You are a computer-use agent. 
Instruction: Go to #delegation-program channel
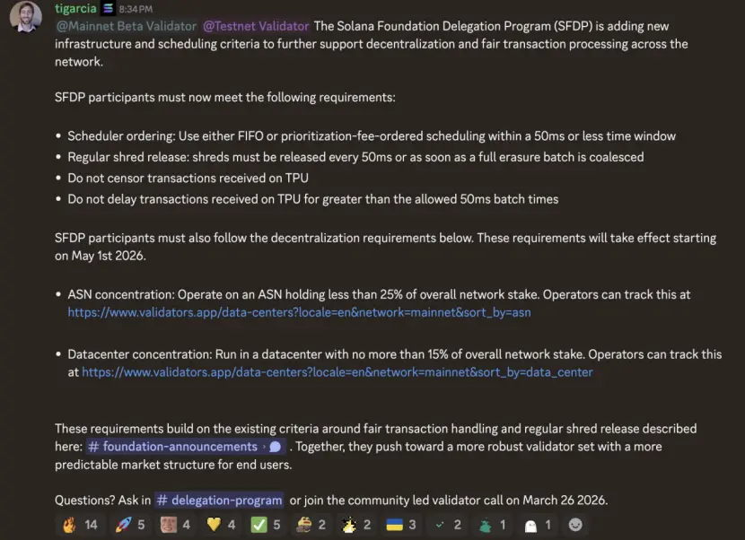point(220,501)
